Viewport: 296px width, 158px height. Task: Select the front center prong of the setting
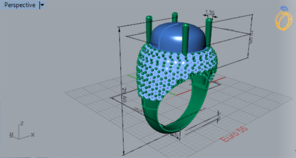pos(185,39)
